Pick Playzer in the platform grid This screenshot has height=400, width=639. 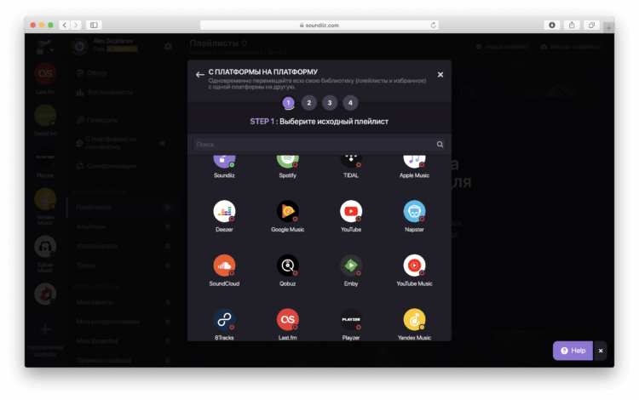[x=351, y=319]
